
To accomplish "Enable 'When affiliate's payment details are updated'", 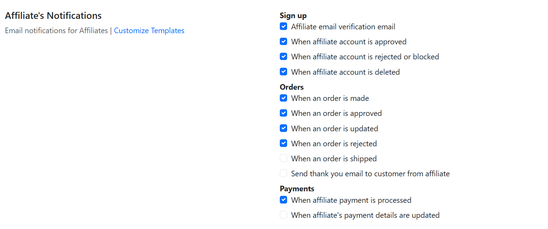I will [283, 215].
